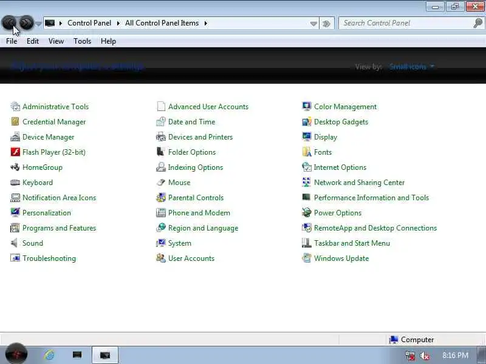Expand the recent pages arrow beside Forward
Image resolution: width=486 pixels, height=364 pixels.
[38, 24]
